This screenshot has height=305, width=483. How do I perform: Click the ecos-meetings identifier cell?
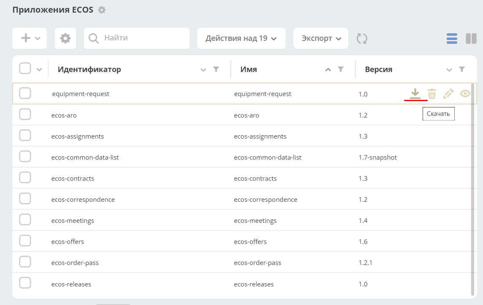pos(73,221)
